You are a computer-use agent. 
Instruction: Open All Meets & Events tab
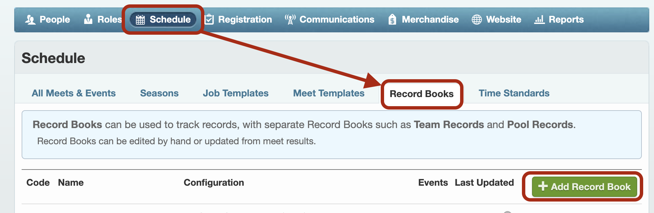[74, 93]
